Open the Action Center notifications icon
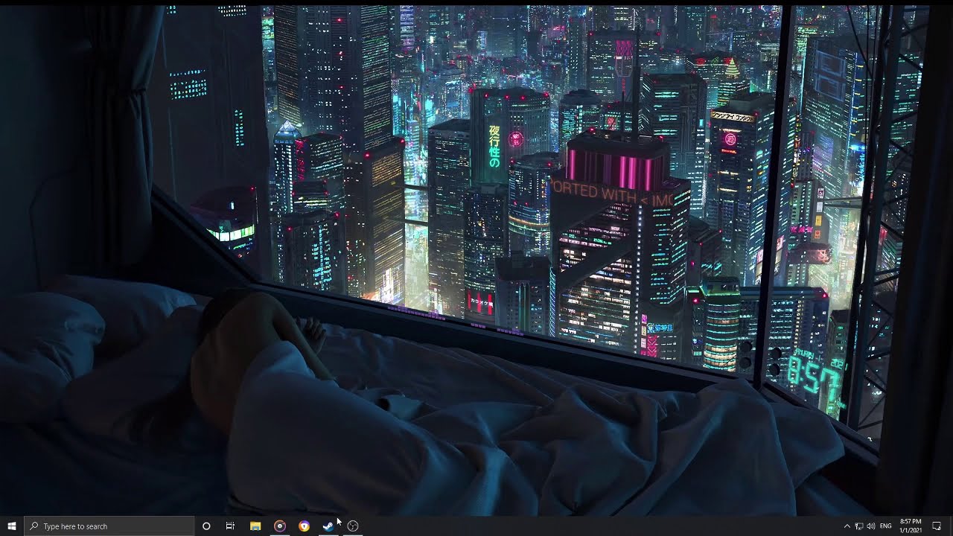Screen dimensions: 953x536 click(x=937, y=526)
